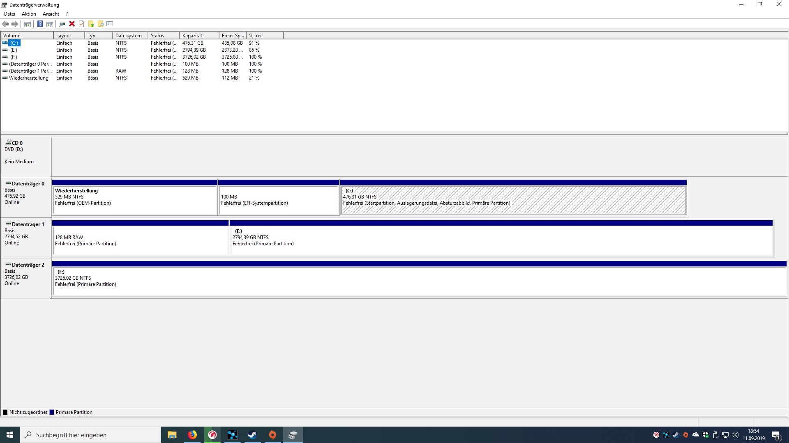Open the Aktion menu
Viewport: 789px width, 443px height.
pos(29,14)
